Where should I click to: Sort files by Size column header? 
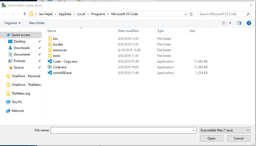192,31
